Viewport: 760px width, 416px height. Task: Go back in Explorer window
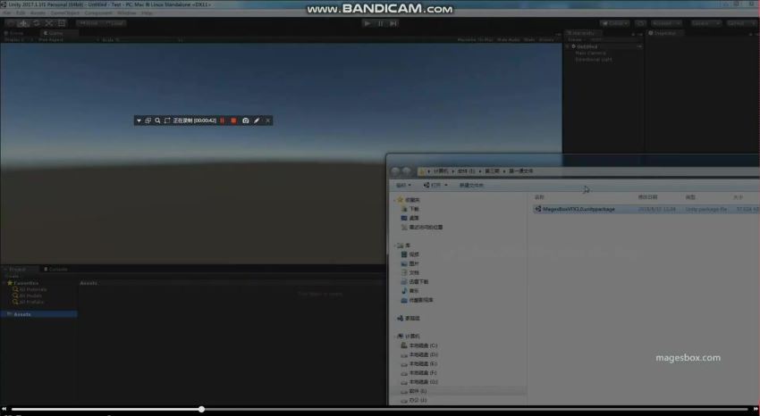tap(395, 171)
